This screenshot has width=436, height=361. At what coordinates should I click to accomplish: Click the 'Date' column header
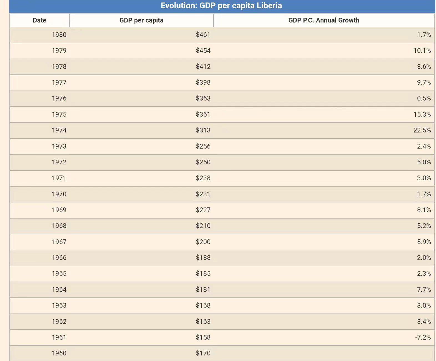pos(39,20)
